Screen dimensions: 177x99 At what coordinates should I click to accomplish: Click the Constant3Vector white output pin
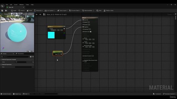[64, 29]
